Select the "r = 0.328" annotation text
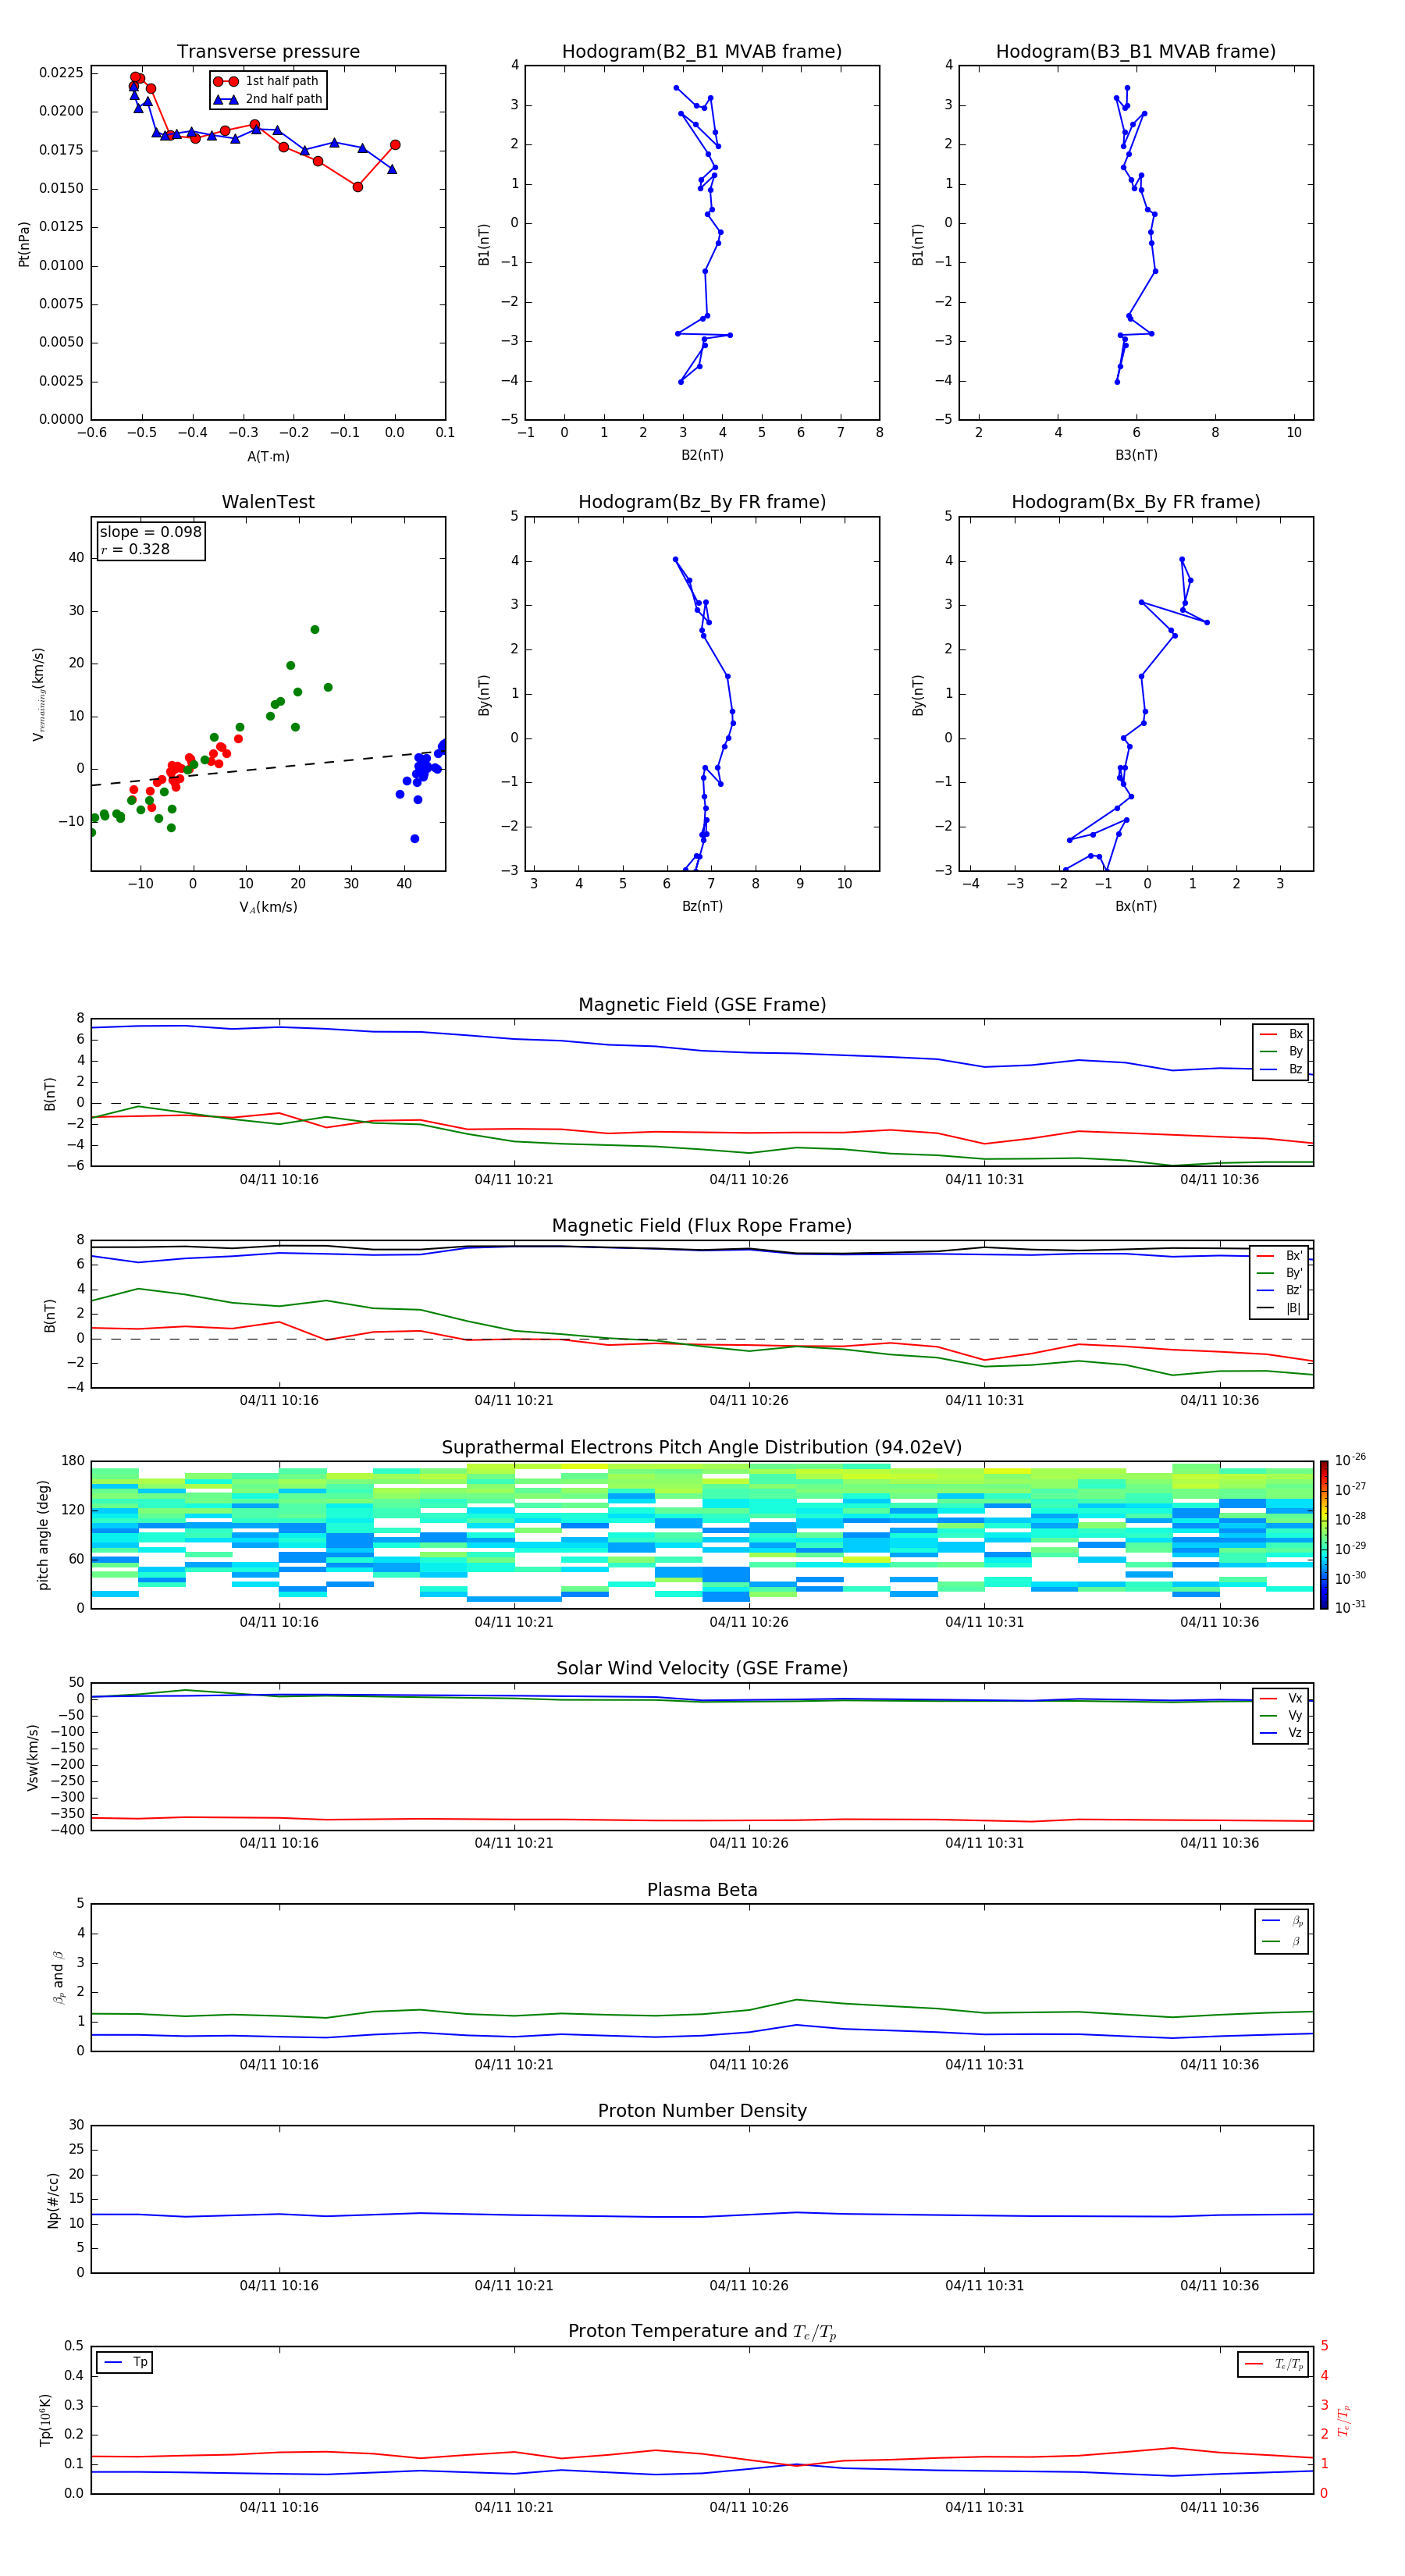This screenshot has height=2576, width=1405. coord(135,549)
